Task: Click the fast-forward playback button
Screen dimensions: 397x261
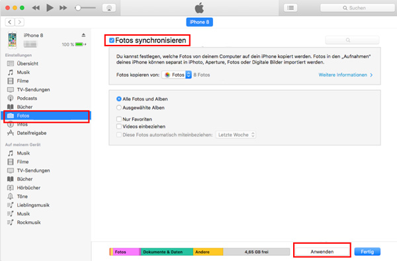Action: pyautogui.click(x=64, y=8)
